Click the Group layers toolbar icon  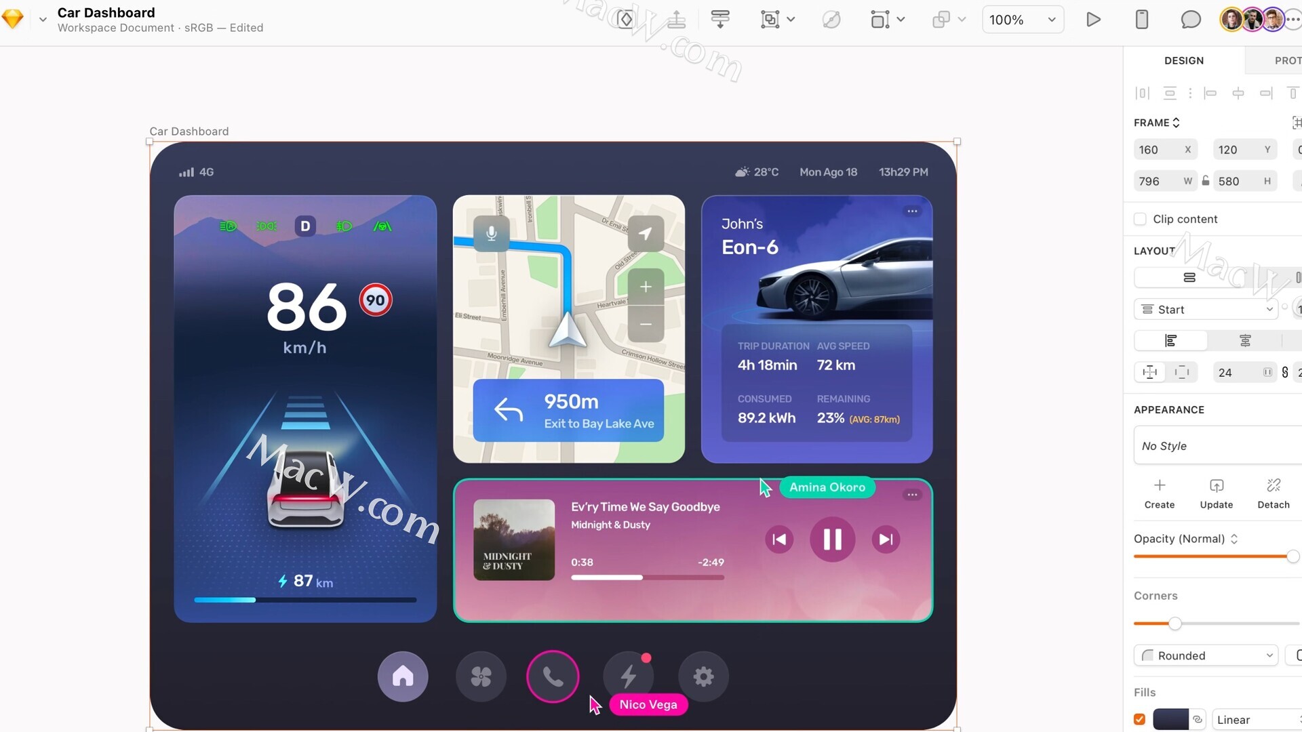click(x=770, y=20)
